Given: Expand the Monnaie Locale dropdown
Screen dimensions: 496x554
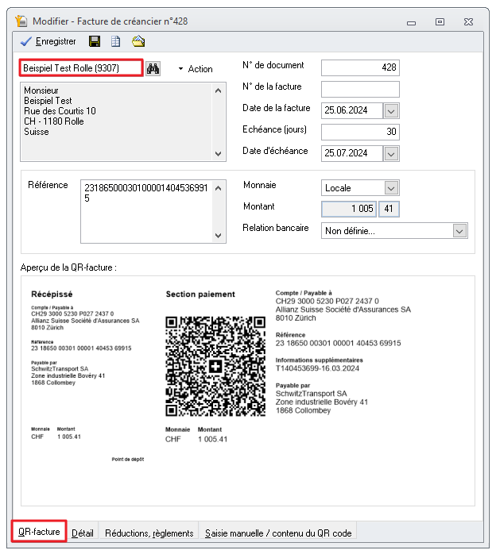Looking at the screenshot, I should [x=391, y=188].
